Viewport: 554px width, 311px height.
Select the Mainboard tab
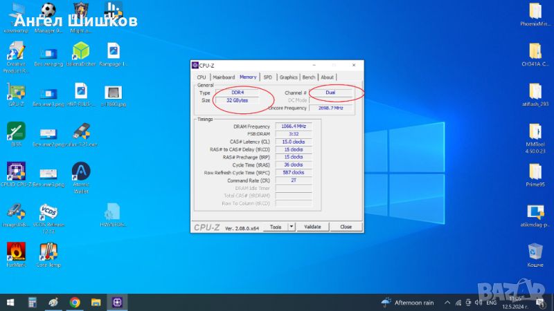(224, 77)
